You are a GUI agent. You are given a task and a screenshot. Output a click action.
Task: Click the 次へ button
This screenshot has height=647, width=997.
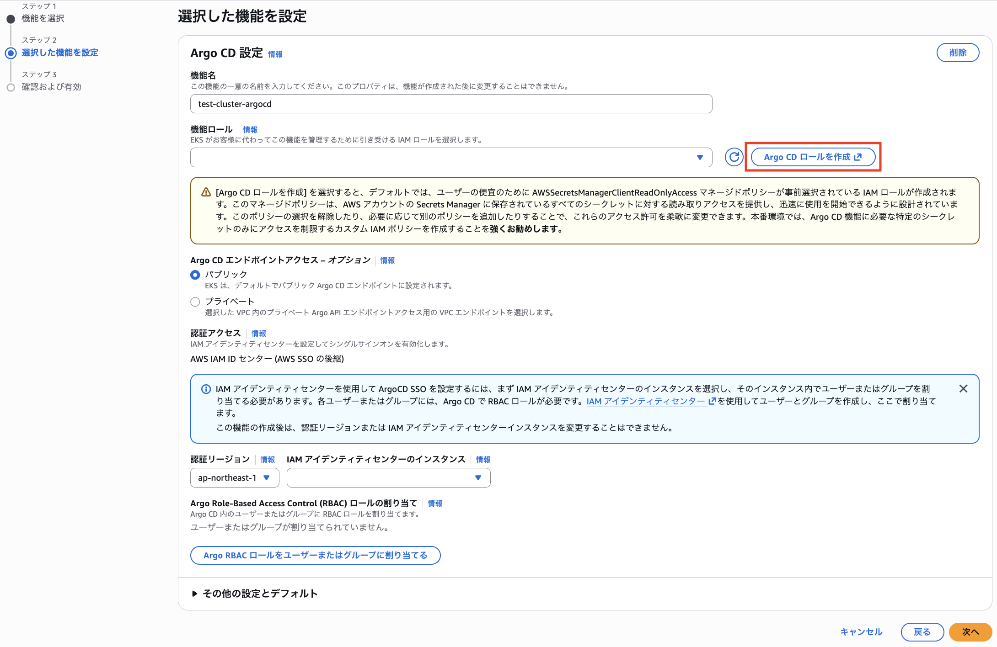click(970, 632)
